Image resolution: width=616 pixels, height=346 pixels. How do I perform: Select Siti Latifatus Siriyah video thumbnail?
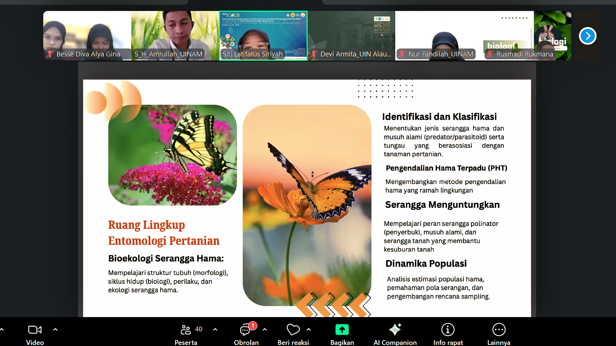click(x=263, y=36)
